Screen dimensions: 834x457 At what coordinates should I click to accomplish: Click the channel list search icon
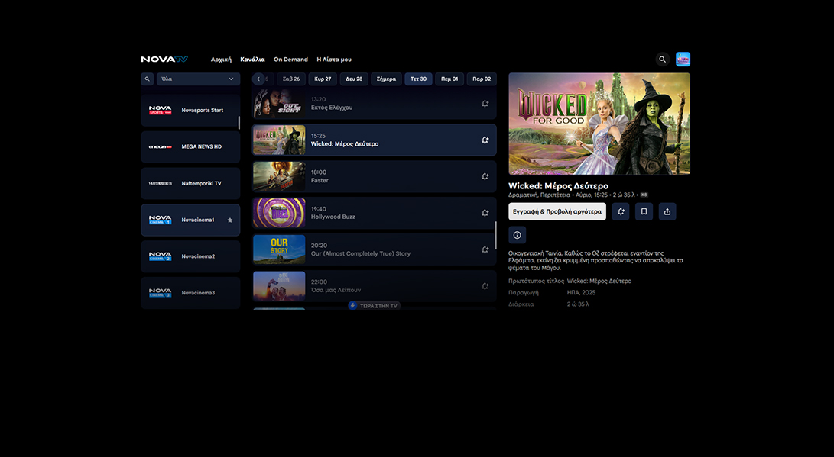148,79
